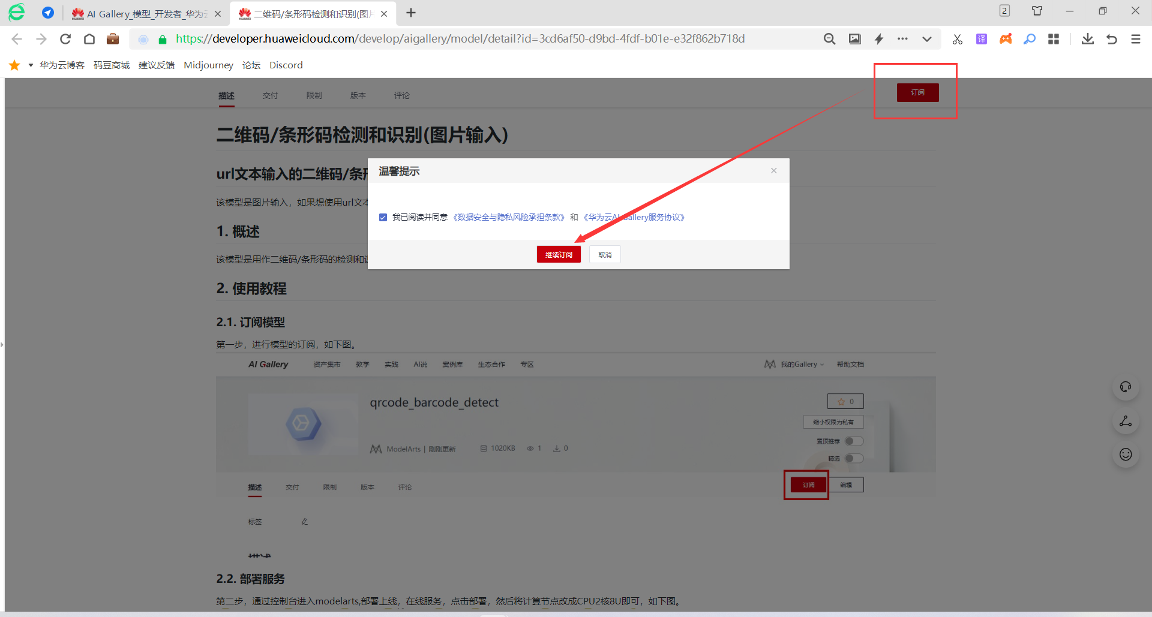Open the Midjourney bookmark

pos(208,65)
